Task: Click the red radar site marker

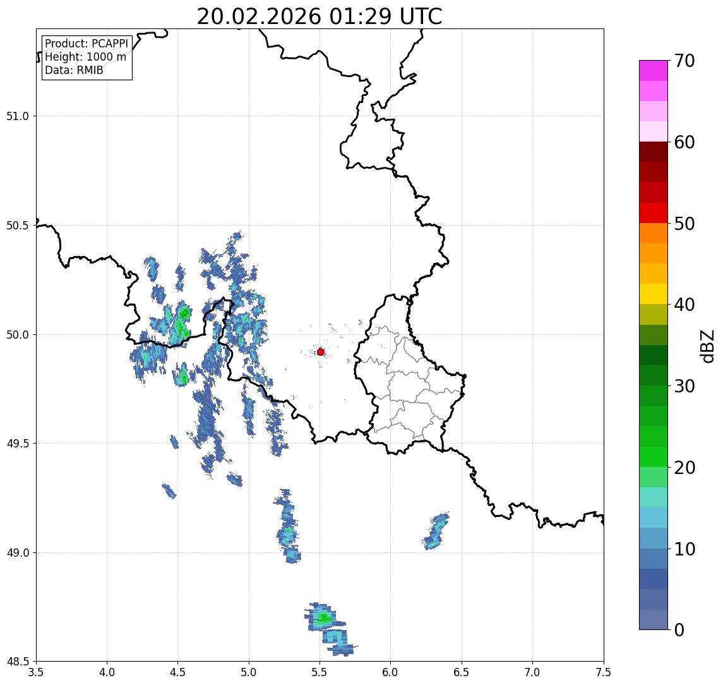Action: [321, 352]
